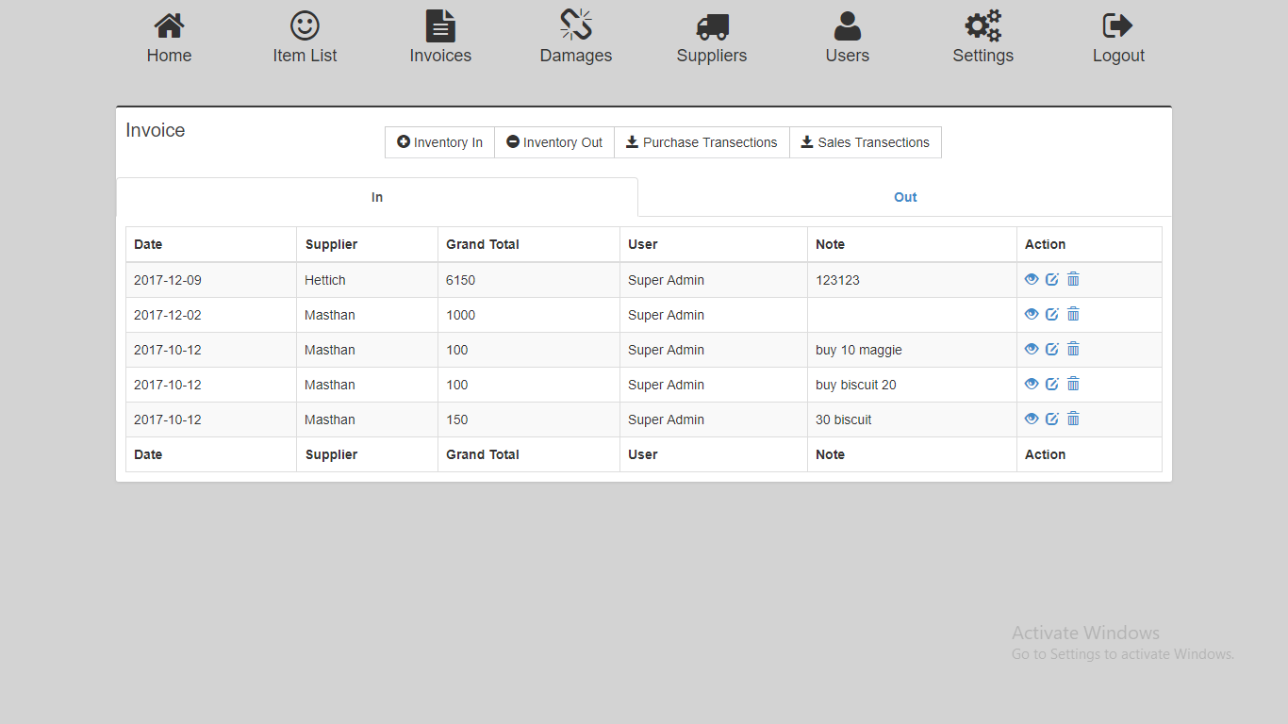The image size is (1288, 724).
Task: Delete the 'buy biscuit 20' invoice
Action: [x=1073, y=384]
